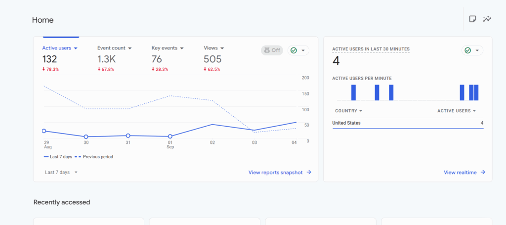This screenshot has width=506, height=225.
Task: Open View reports snapshot link
Action: [280, 172]
